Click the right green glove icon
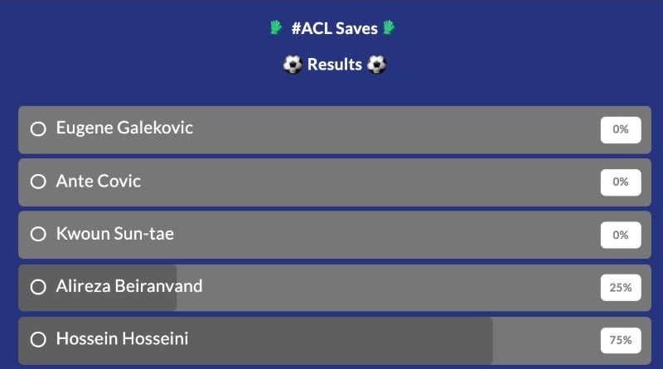 [389, 28]
